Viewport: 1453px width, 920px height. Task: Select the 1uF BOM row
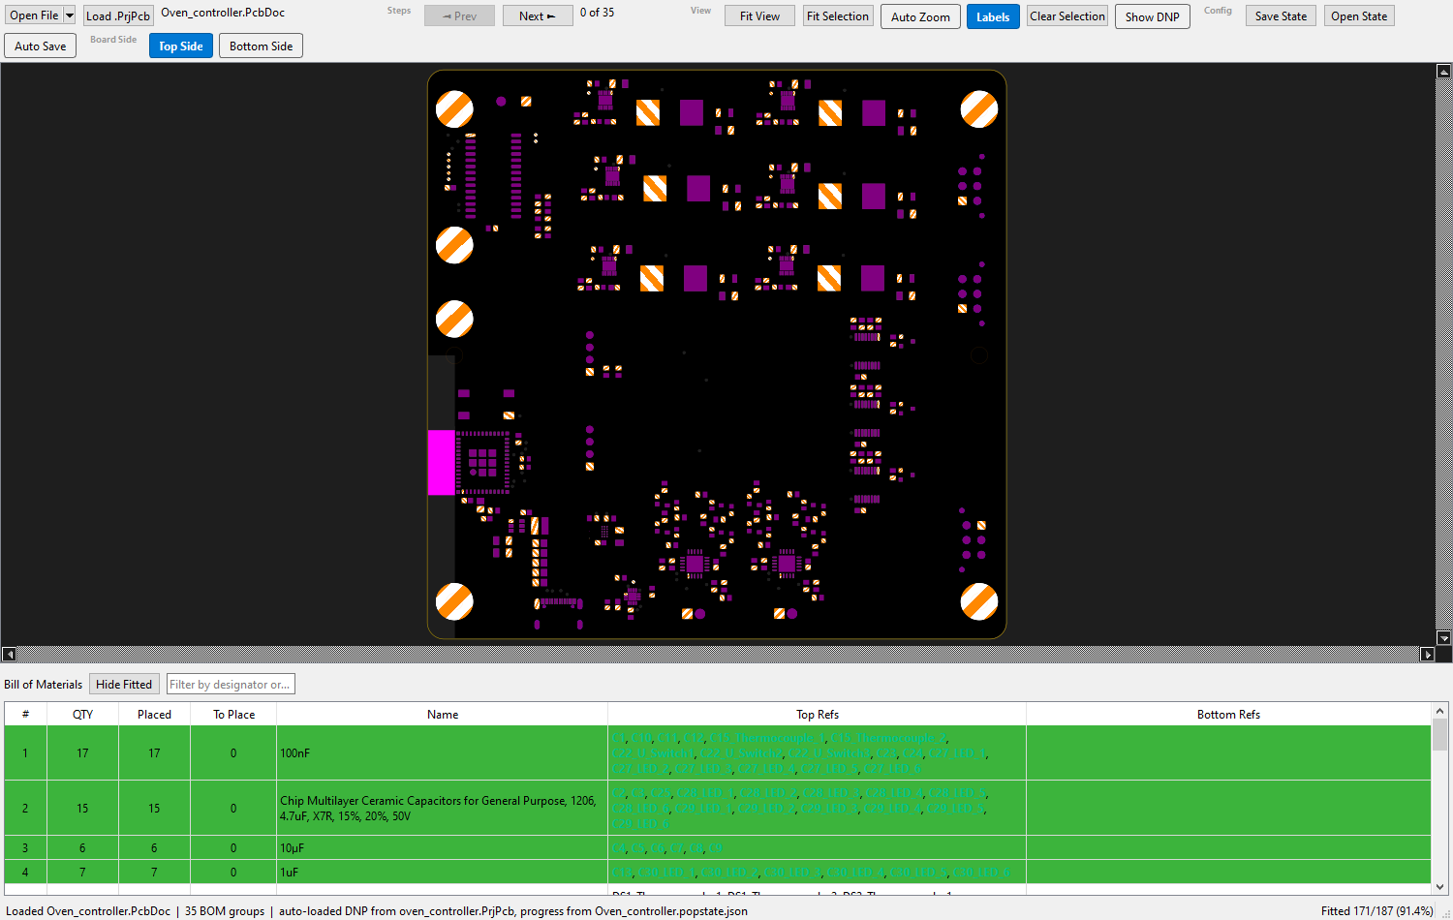click(x=718, y=872)
